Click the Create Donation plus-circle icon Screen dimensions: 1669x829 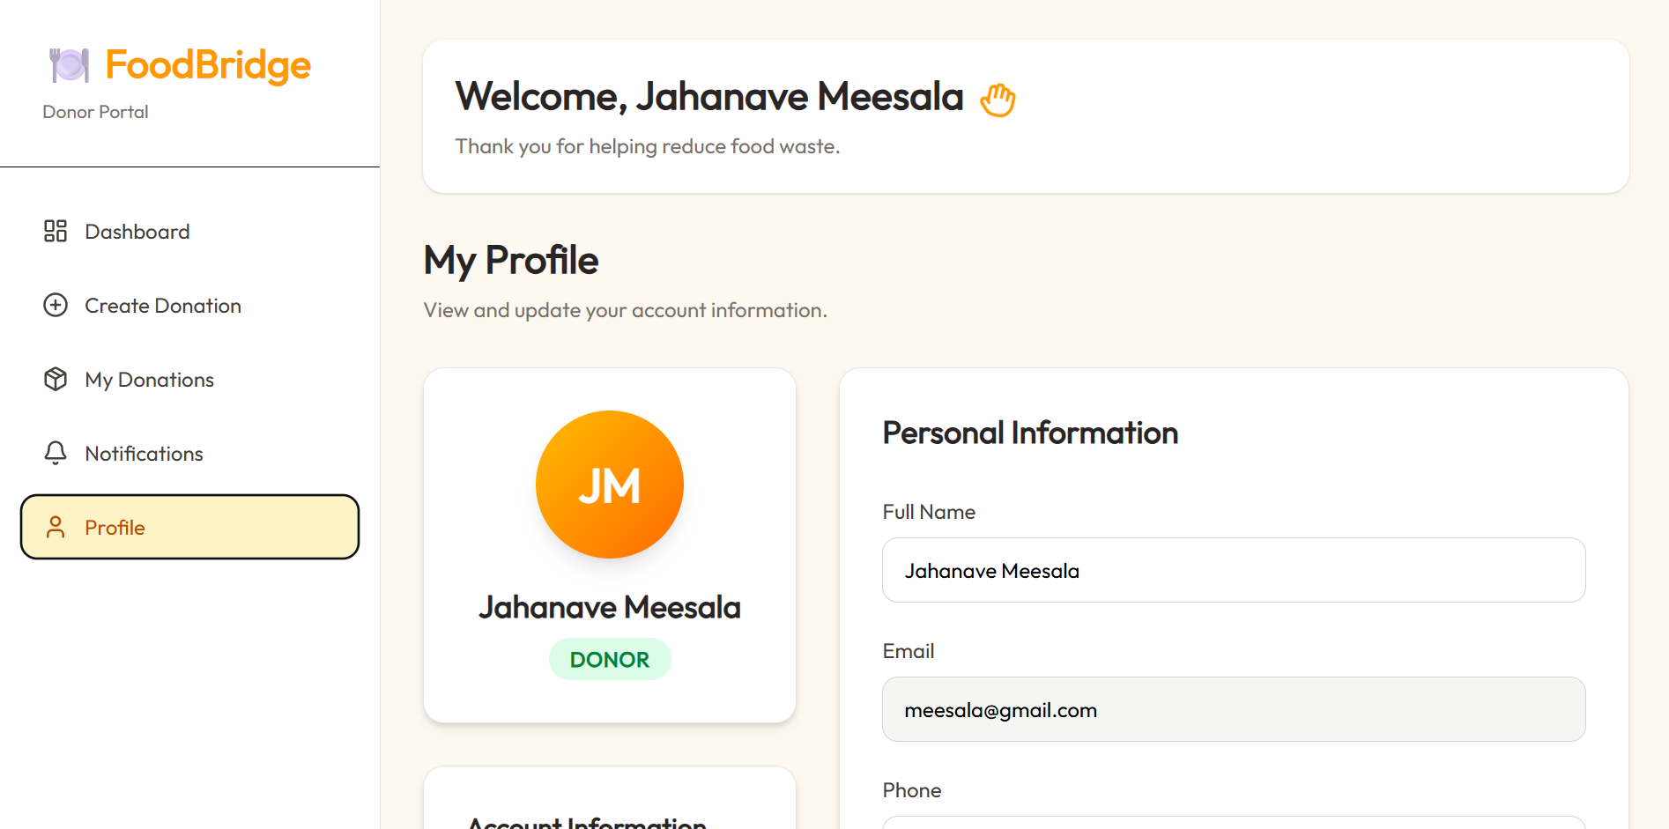coord(56,305)
